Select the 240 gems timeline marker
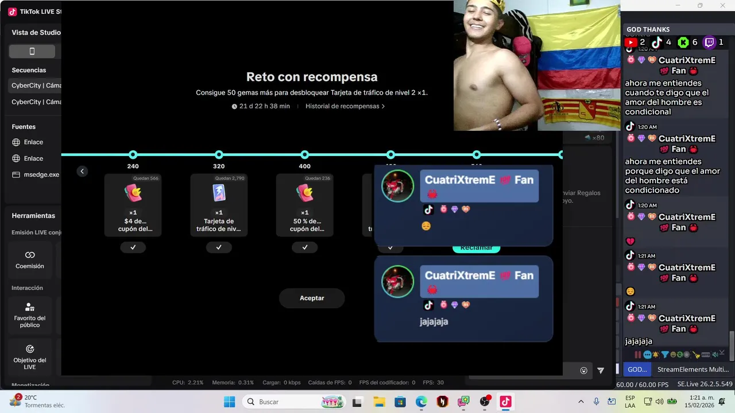Image resolution: width=735 pixels, height=413 pixels. [133, 155]
